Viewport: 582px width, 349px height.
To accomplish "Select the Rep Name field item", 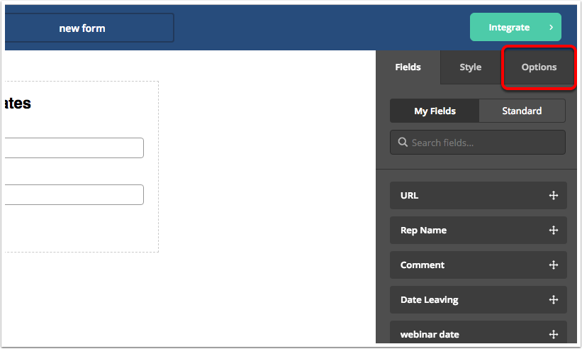I will pos(478,231).
